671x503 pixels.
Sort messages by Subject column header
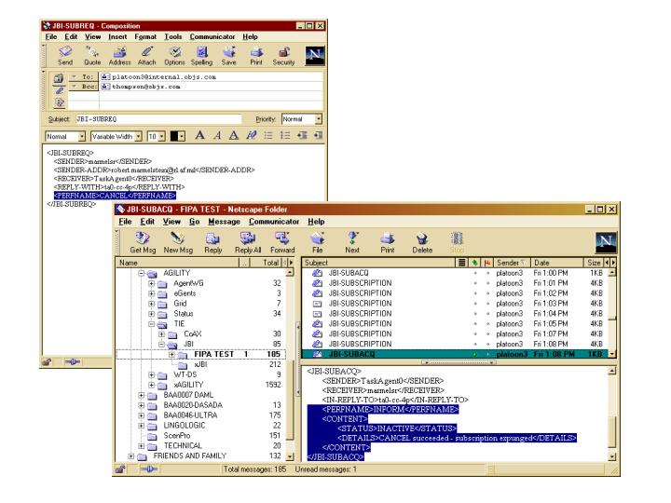tap(378, 263)
